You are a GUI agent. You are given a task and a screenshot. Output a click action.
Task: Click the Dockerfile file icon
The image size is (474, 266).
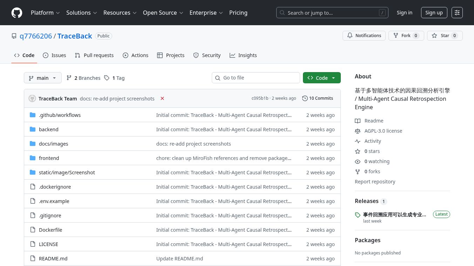33,230
